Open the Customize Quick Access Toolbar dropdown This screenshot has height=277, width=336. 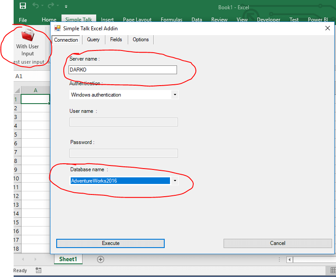(x=66, y=7)
